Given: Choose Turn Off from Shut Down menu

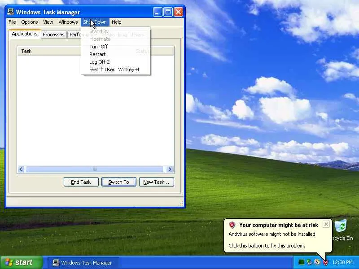Looking at the screenshot, I should [116, 47].
